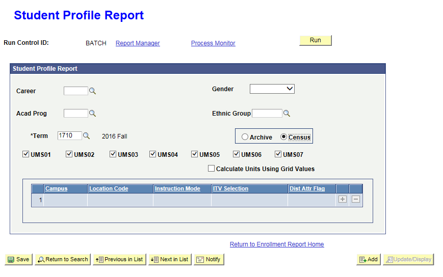443x277 pixels.
Task: Sort by Location Code column header
Action: coord(109,188)
